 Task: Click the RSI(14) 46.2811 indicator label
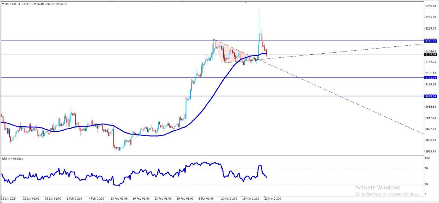(13, 158)
